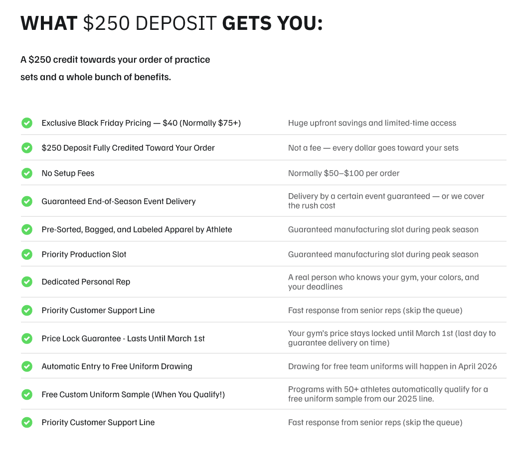This screenshot has height=458, width=518.
Task: Click "Not a fee — every dollar goes toward your sets"
Action: pyautogui.click(x=373, y=148)
